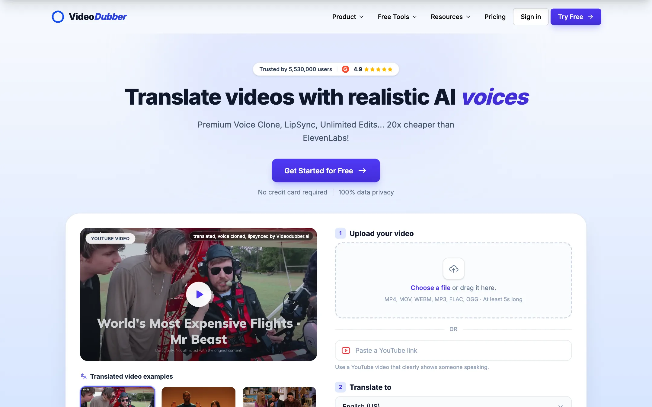Click Get Started for Free button
652x407 pixels.
326,171
